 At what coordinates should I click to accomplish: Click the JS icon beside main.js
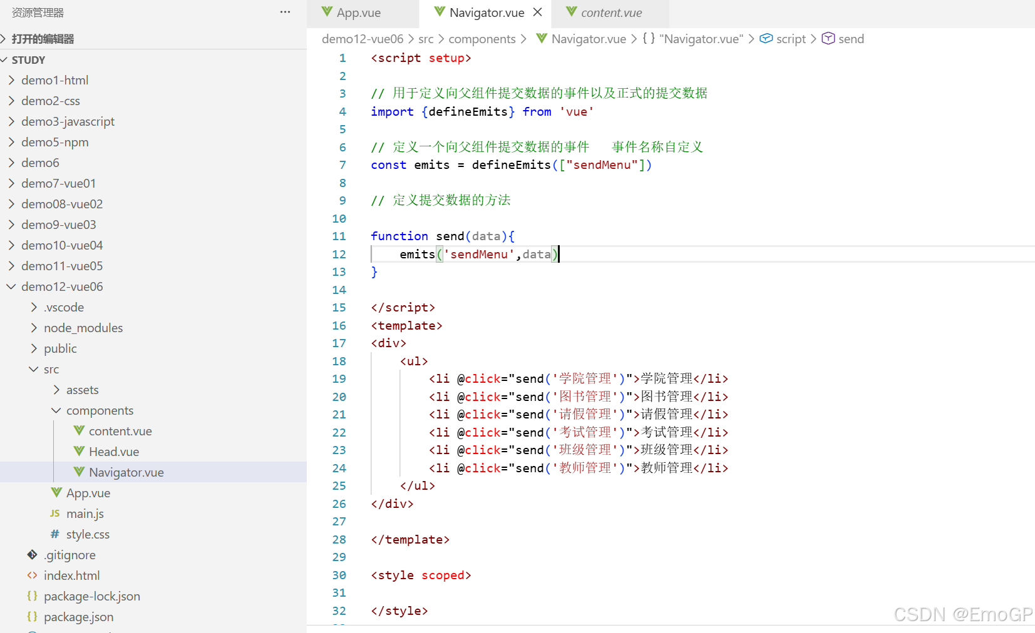point(55,513)
